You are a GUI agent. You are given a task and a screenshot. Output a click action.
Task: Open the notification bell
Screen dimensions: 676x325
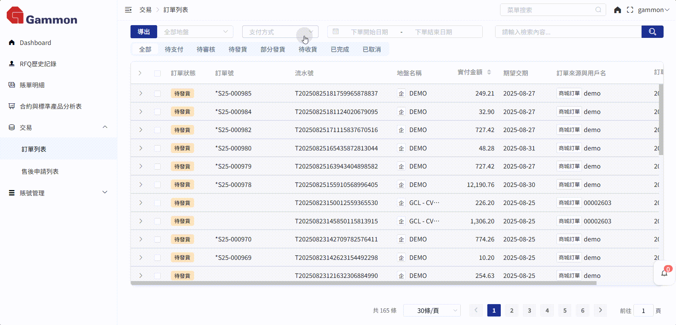pyautogui.click(x=664, y=273)
